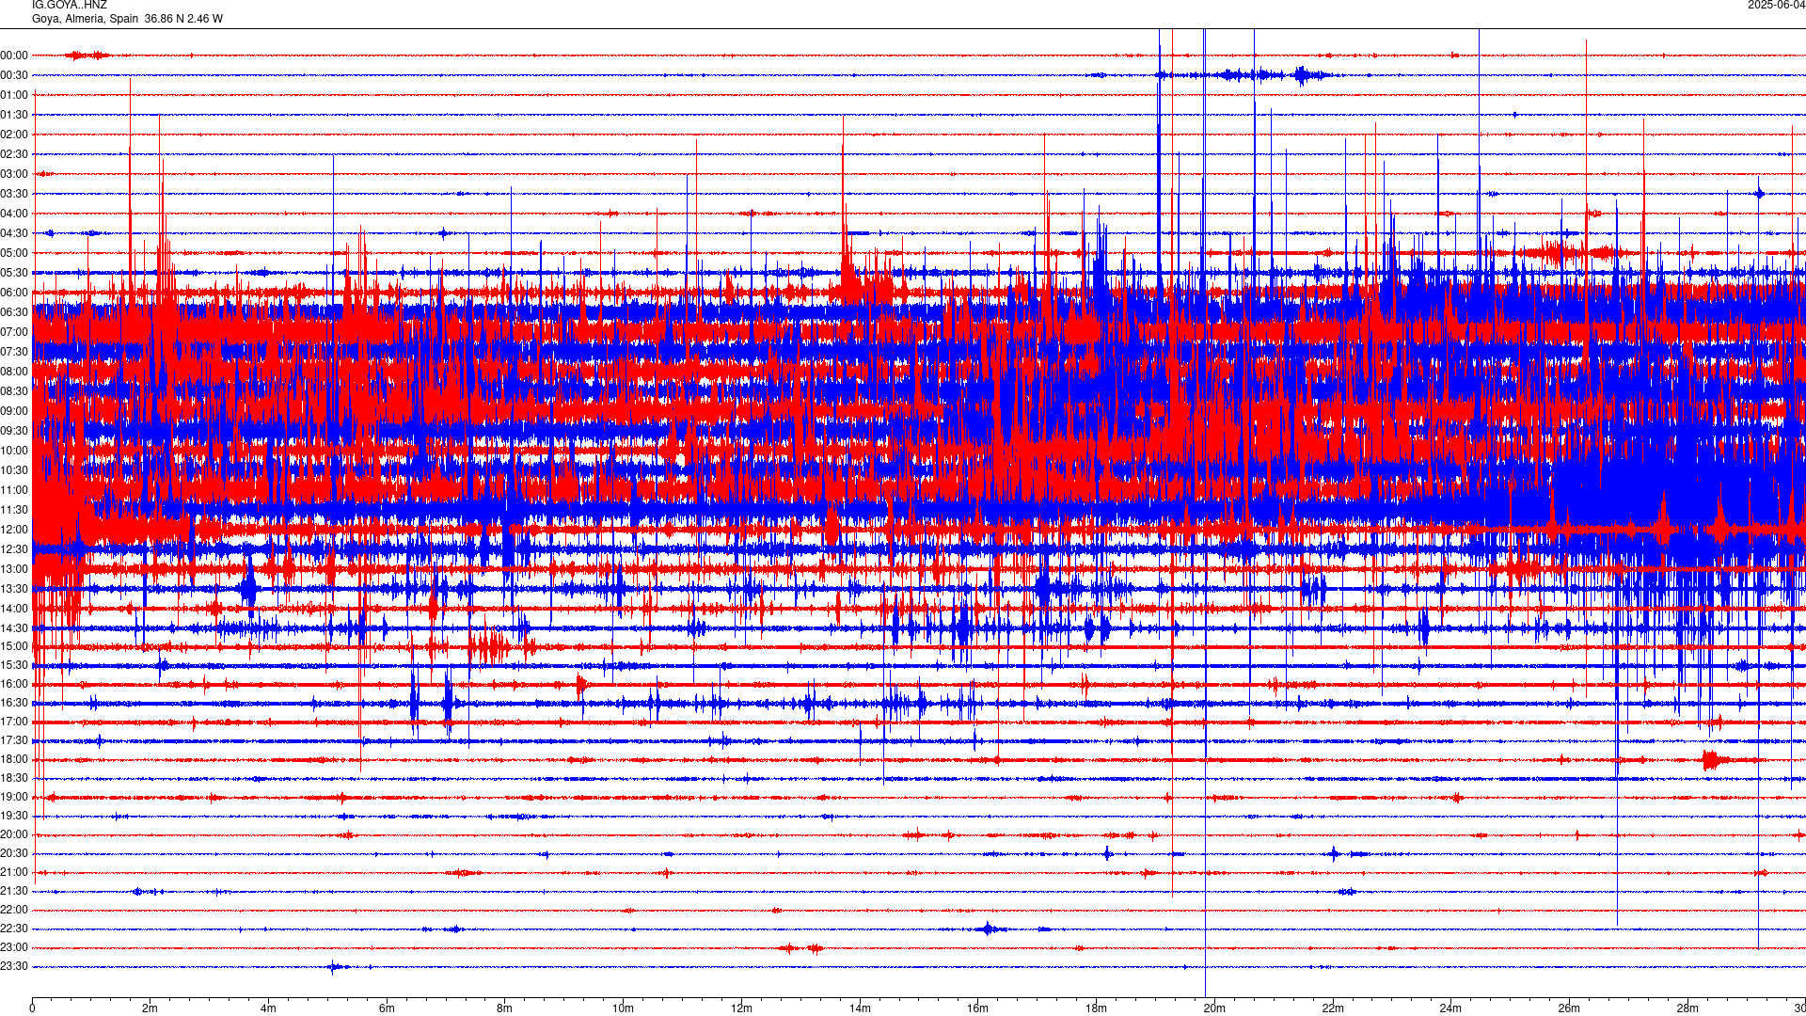The height and width of the screenshot is (1016, 1806).
Task: Click the 28m mark on the time axis
Action: click(x=1687, y=1008)
